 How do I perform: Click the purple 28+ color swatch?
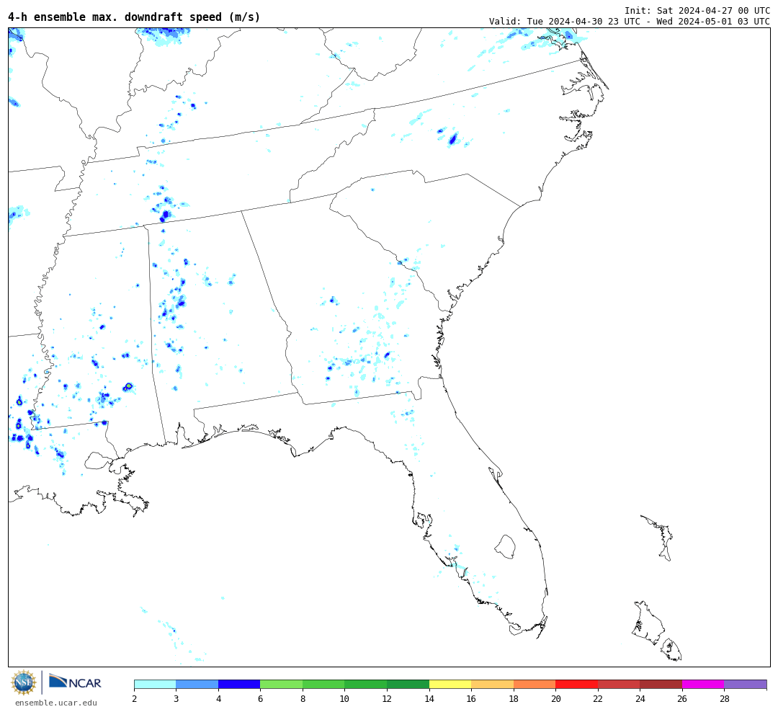coord(746,684)
